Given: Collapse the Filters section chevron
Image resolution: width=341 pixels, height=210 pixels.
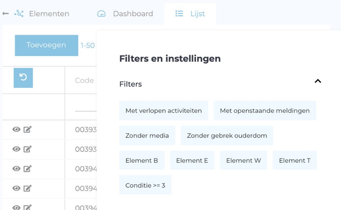Looking at the screenshot, I should click(318, 81).
